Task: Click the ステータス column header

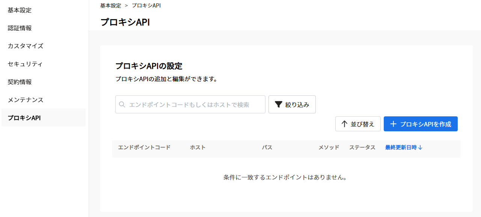Action: click(x=362, y=147)
